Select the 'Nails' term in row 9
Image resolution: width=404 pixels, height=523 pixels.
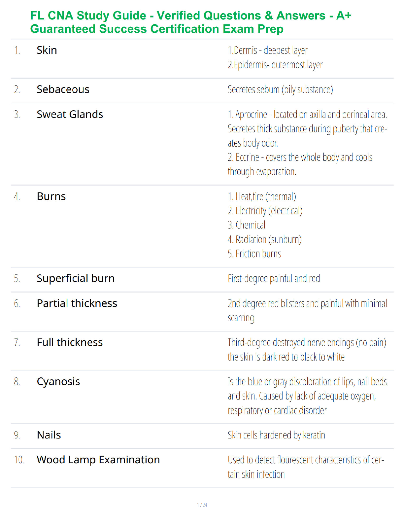coord(49,435)
